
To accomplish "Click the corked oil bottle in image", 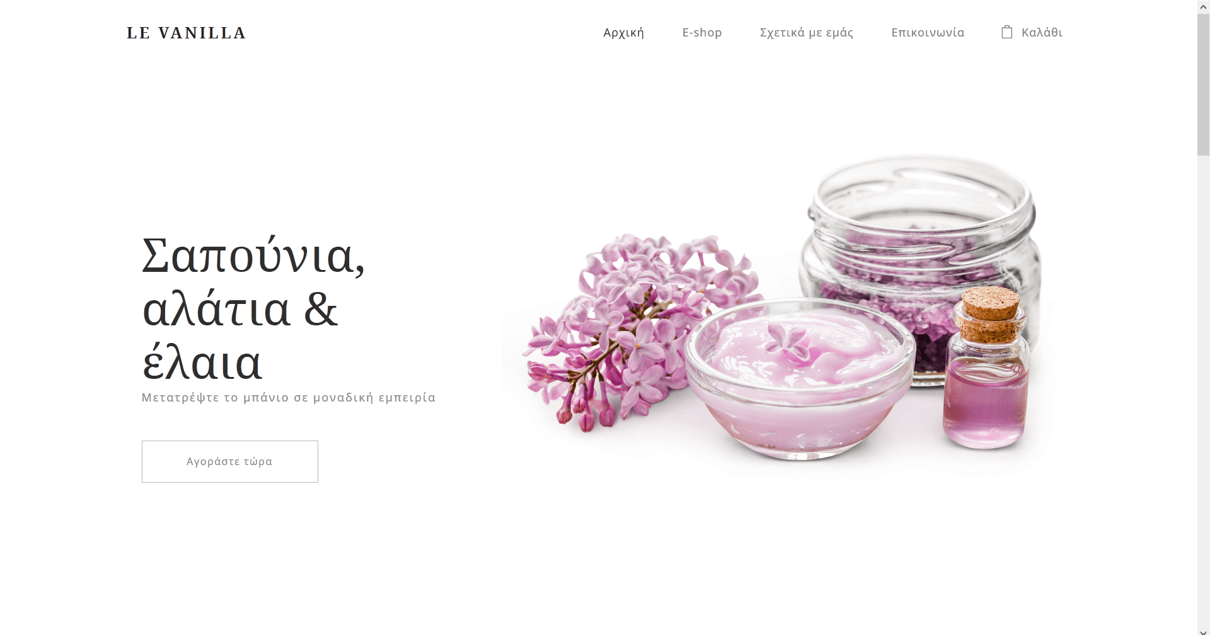I will pyautogui.click(x=986, y=368).
